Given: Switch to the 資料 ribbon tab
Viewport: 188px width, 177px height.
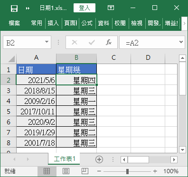Looking at the screenshot, I should pos(103,23).
